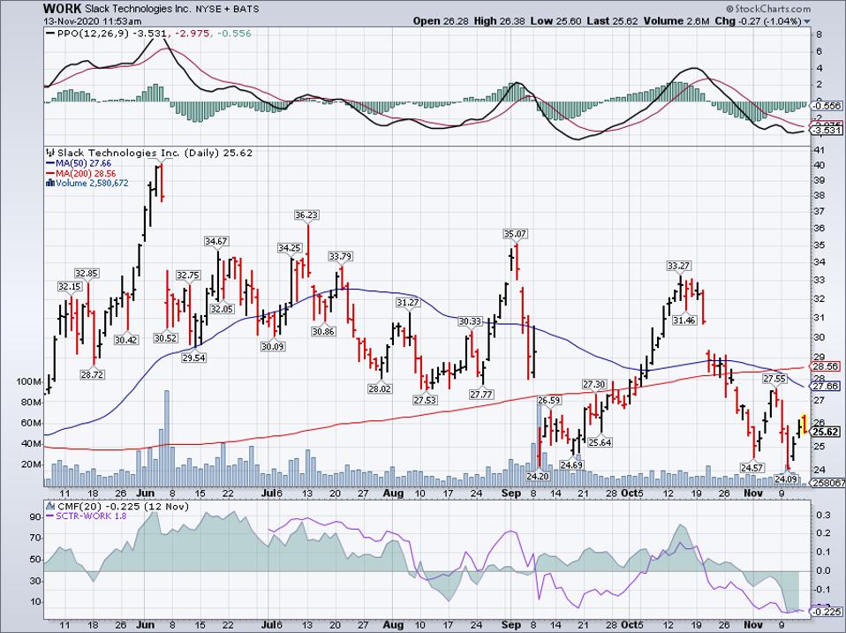Image resolution: width=846 pixels, height=633 pixels.
Task: Click the Chg -0.27 (-1.04%) value
Action: point(759,21)
